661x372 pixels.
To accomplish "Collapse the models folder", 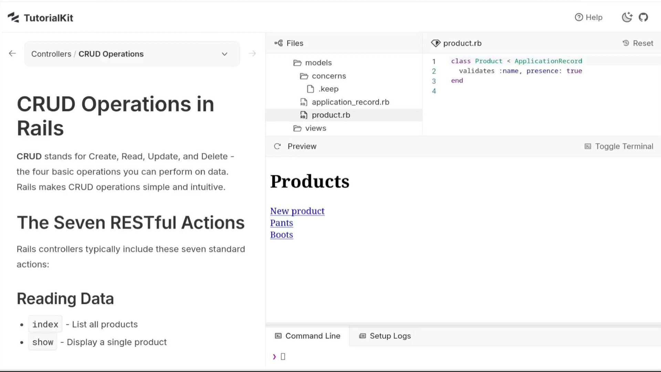I will [313, 63].
